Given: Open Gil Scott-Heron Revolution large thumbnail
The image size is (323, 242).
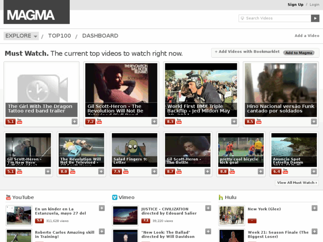Looking at the screenshot, I should [121, 90].
